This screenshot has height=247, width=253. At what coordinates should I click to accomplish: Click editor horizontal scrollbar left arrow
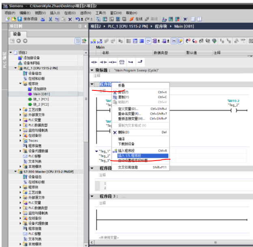pos(92,242)
